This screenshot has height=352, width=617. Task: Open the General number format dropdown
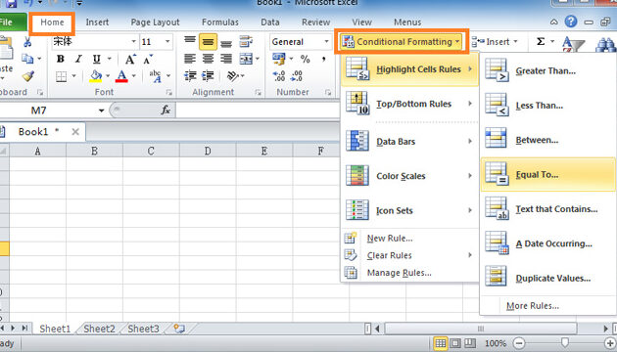point(326,42)
